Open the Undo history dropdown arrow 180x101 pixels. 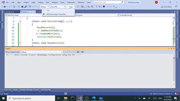33,7
